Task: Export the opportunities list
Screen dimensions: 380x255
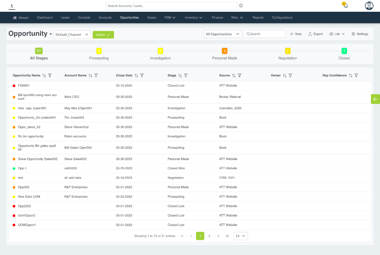Action: click(315, 34)
